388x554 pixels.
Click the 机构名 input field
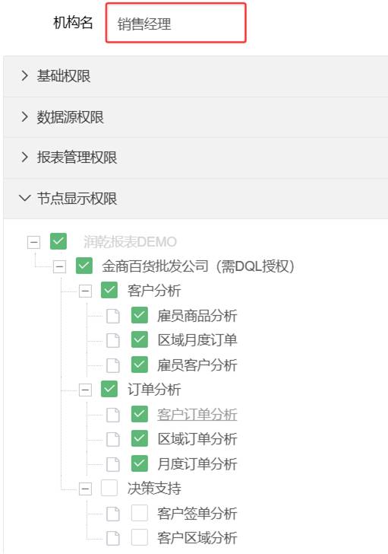(176, 23)
